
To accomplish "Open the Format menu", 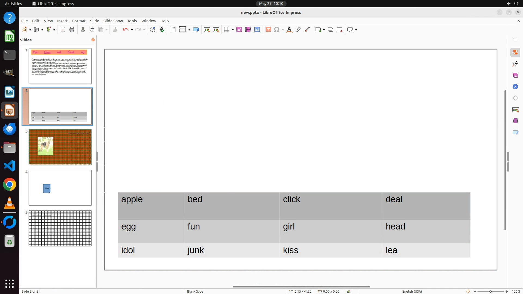I will pos(79,21).
